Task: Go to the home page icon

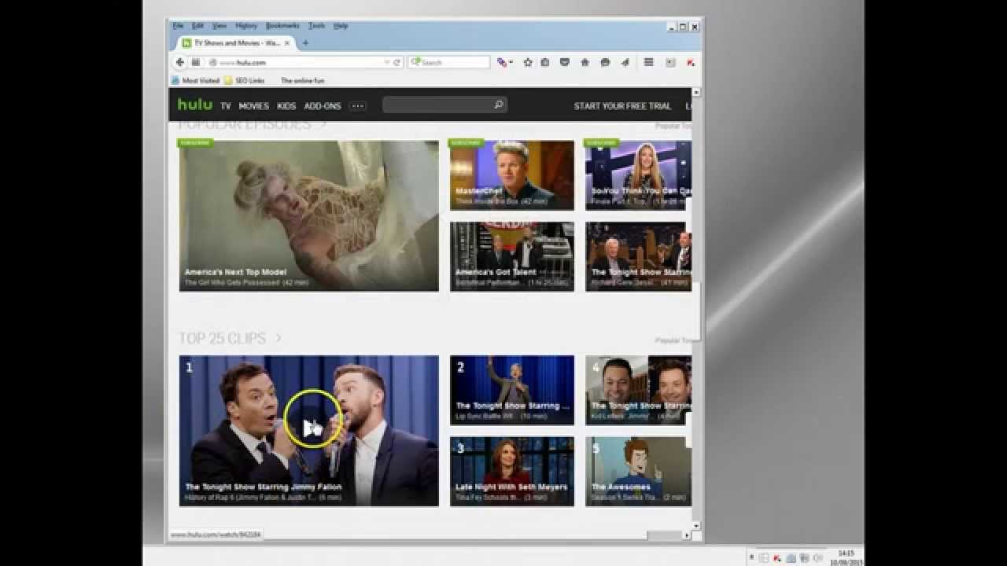Action: point(585,62)
